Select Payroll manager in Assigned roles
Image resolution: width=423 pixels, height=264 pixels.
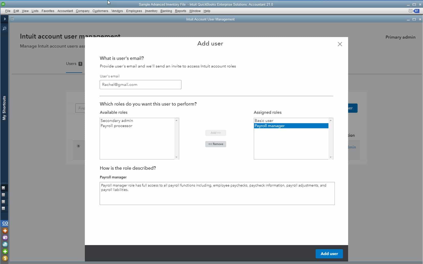(x=291, y=126)
